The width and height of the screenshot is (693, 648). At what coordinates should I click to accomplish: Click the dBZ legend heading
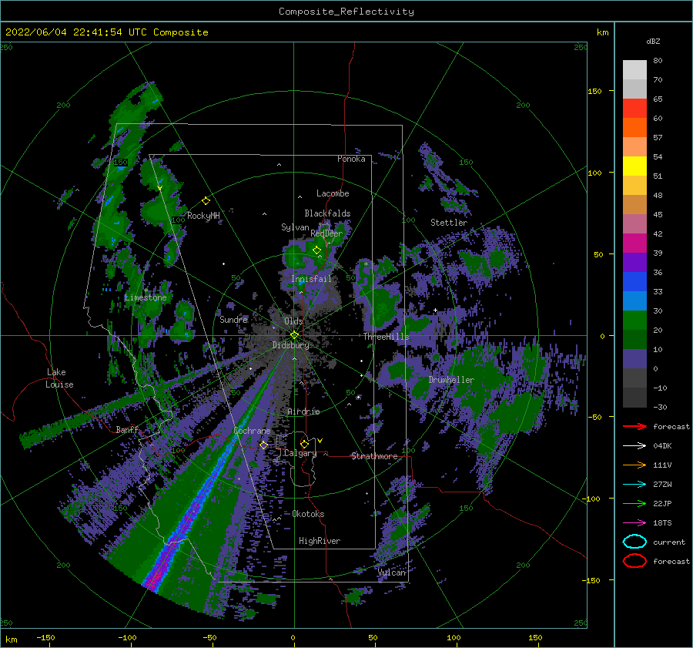[x=653, y=41]
